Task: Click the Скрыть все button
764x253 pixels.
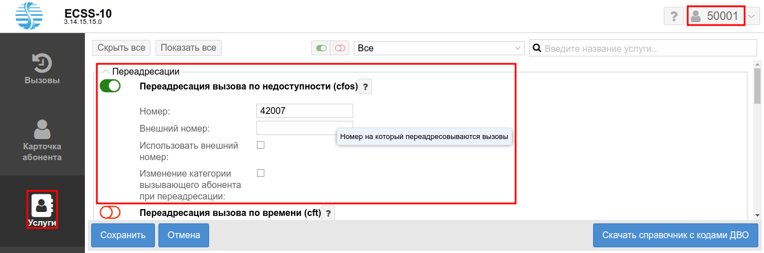Action: 121,48
